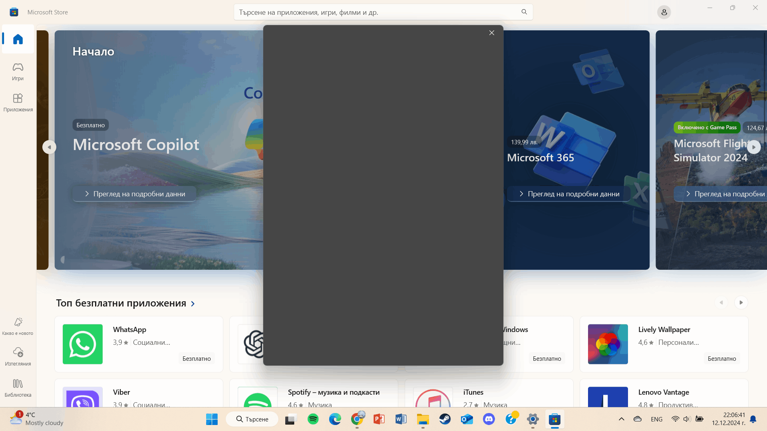Open the iTunes app title

(473, 392)
